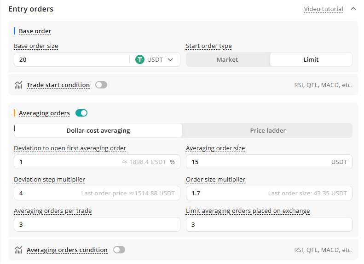Turn on Averaging orders condition switch
Viewport: 364px width, 264px height.
tap(119, 250)
